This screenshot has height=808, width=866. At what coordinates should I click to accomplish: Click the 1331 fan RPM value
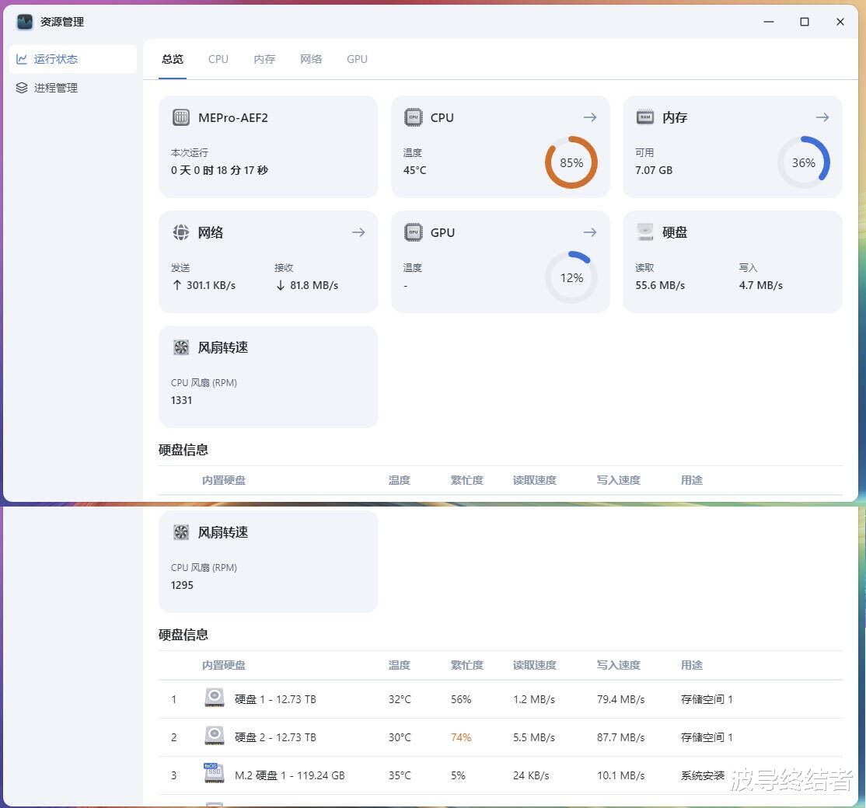click(x=181, y=400)
